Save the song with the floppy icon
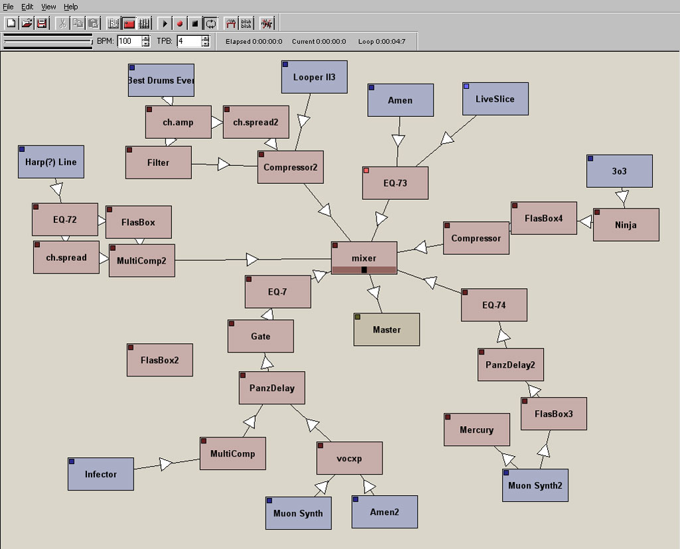680x549 pixels. click(42, 23)
